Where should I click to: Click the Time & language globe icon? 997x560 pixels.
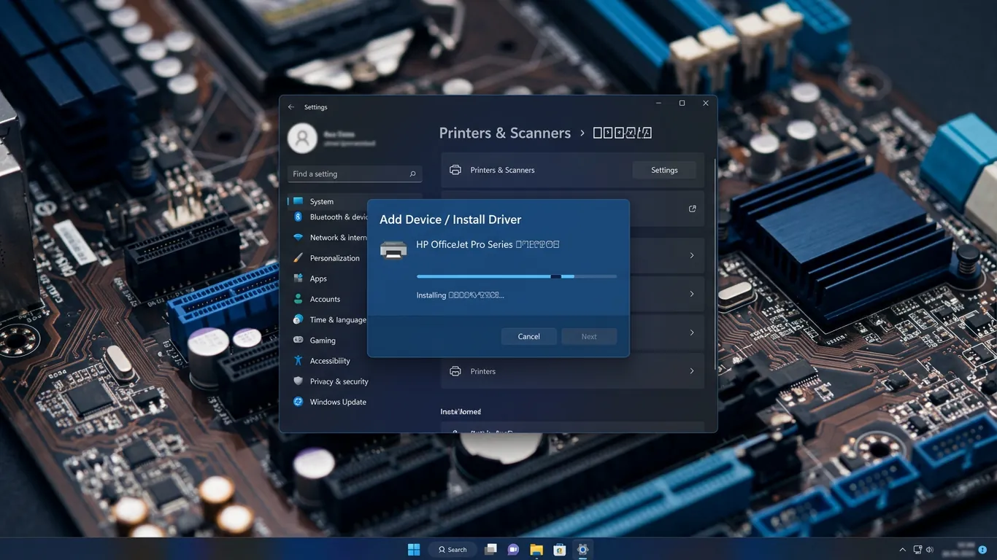pos(298,319)
